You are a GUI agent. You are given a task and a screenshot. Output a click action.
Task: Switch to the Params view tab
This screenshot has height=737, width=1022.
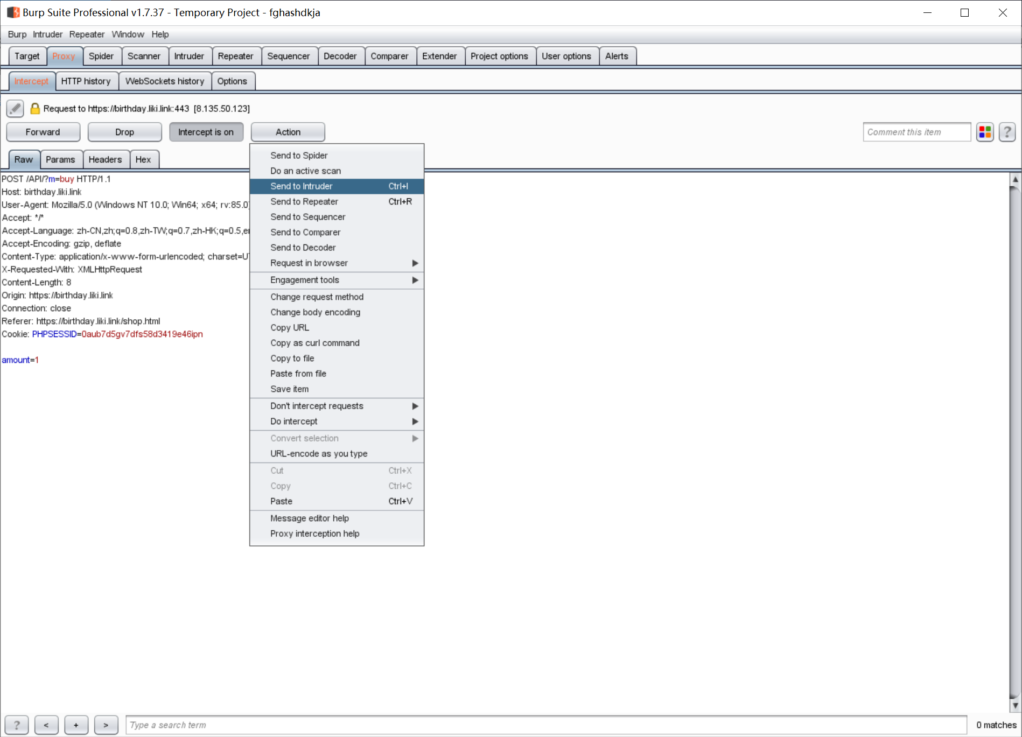click(x=60, y=159)
